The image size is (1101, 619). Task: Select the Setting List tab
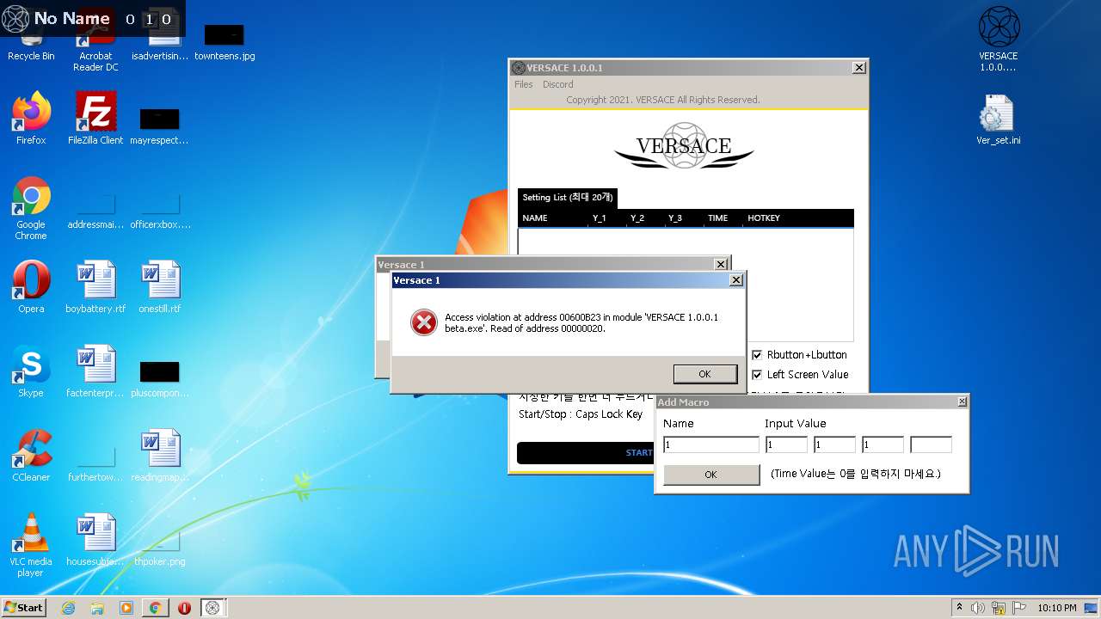tap(567, 198)
